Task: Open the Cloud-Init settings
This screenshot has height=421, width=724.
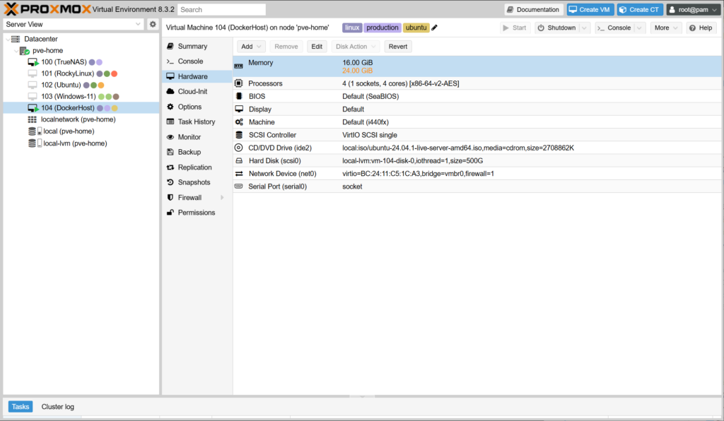Action: 192,91
